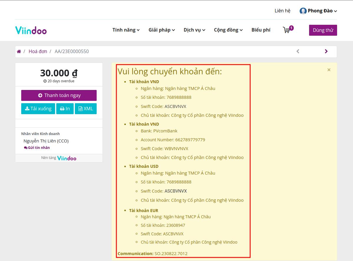The image size is (353, 261).
Task: Click the Tài khoản EUR heading
Action: point(143,211)
